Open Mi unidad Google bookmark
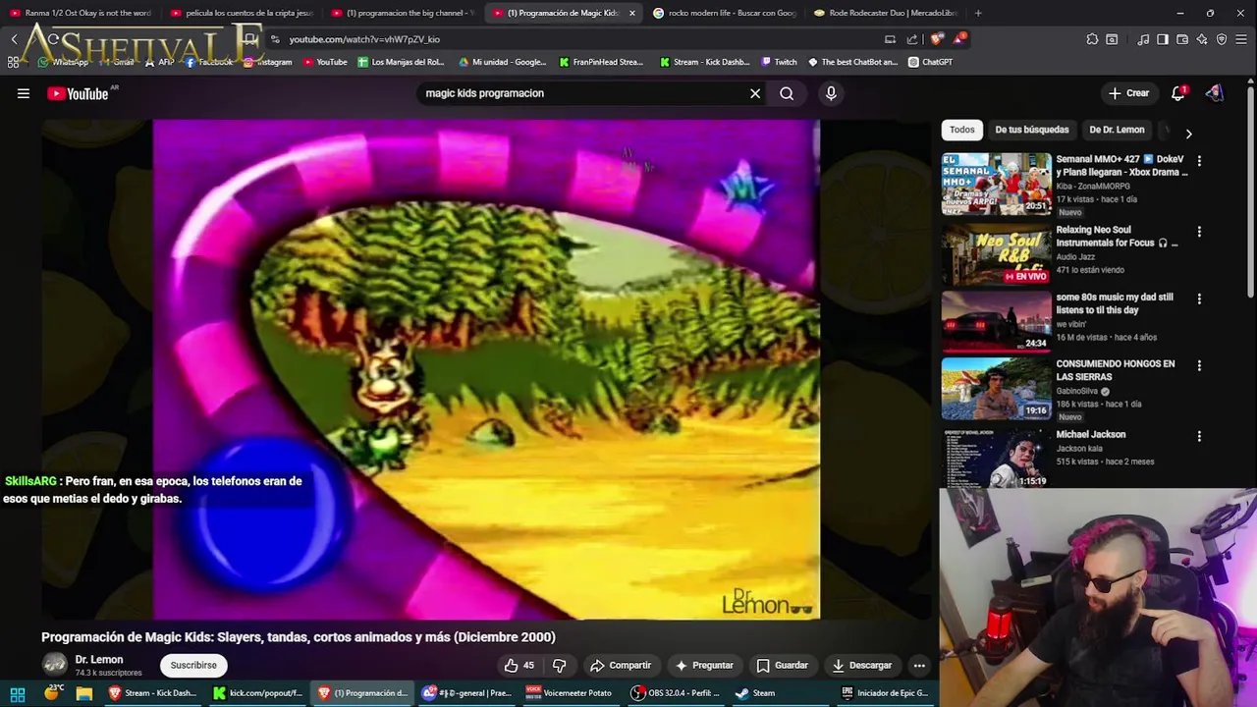 click(501, 62)
